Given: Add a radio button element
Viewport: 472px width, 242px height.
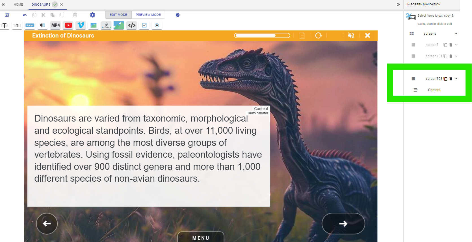Looking at the screenshot, I should (x=157, y=25).
